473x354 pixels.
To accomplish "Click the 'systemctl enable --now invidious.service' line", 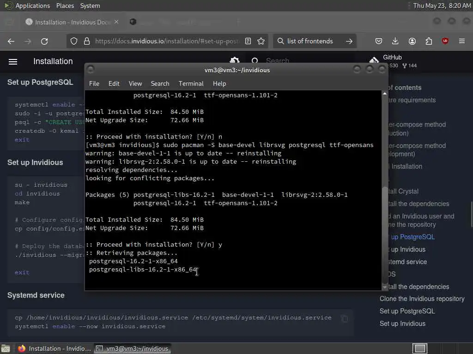I will coord(90,326).
